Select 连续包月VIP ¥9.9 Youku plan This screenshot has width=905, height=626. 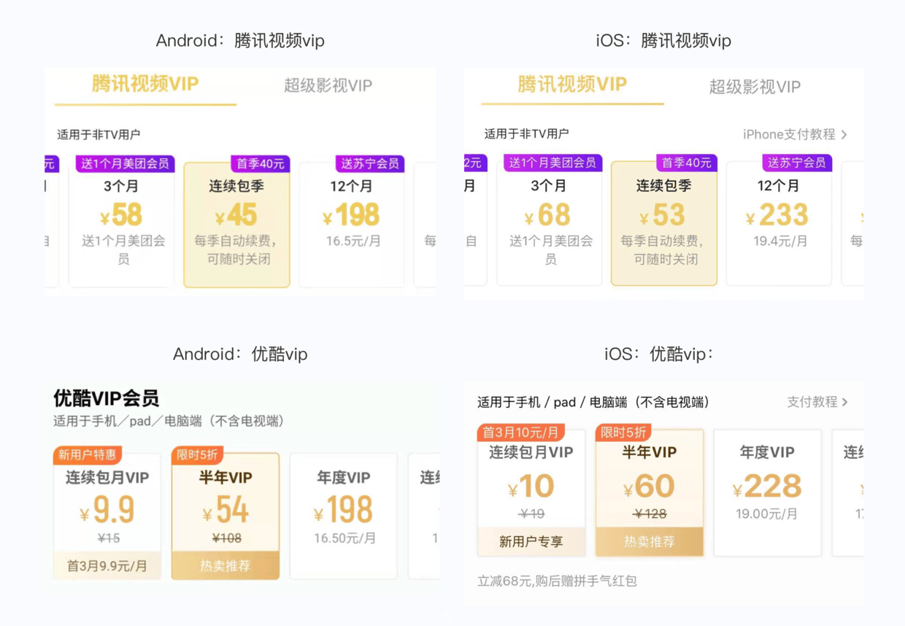point(107,516)
